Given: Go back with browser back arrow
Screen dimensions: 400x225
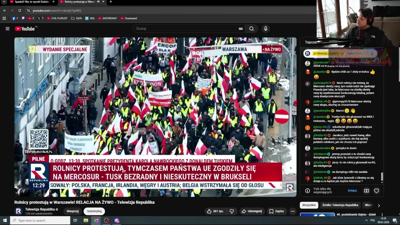Looking at the screenshot, I should point(4,11).
